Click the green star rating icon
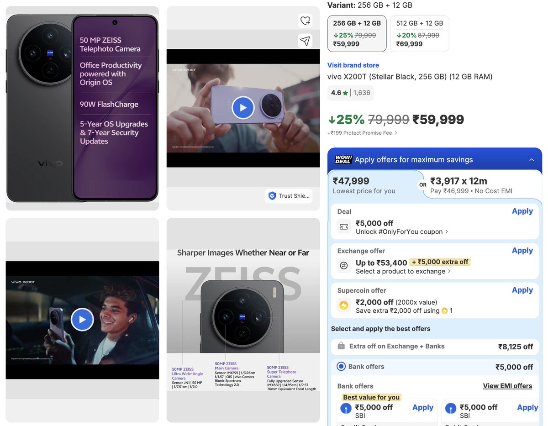 [345, 93]
